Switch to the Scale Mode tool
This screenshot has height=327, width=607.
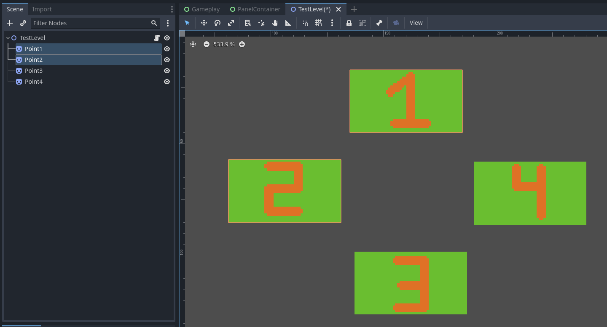231,23
